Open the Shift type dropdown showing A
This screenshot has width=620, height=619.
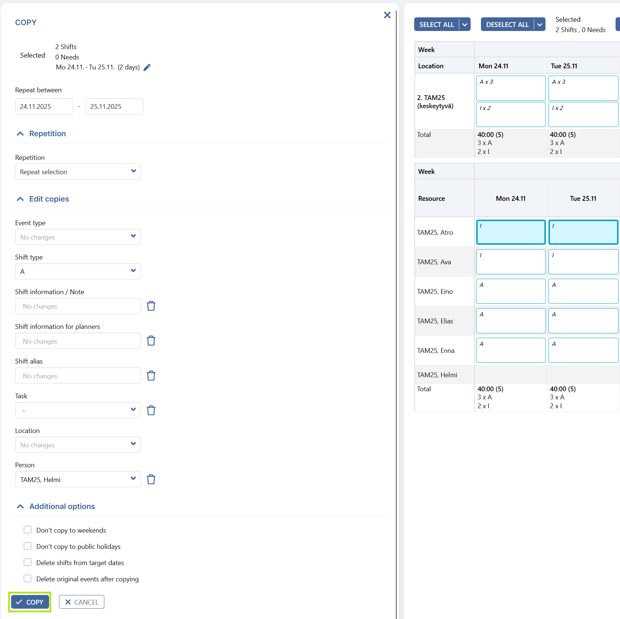(x=78, y=271)
